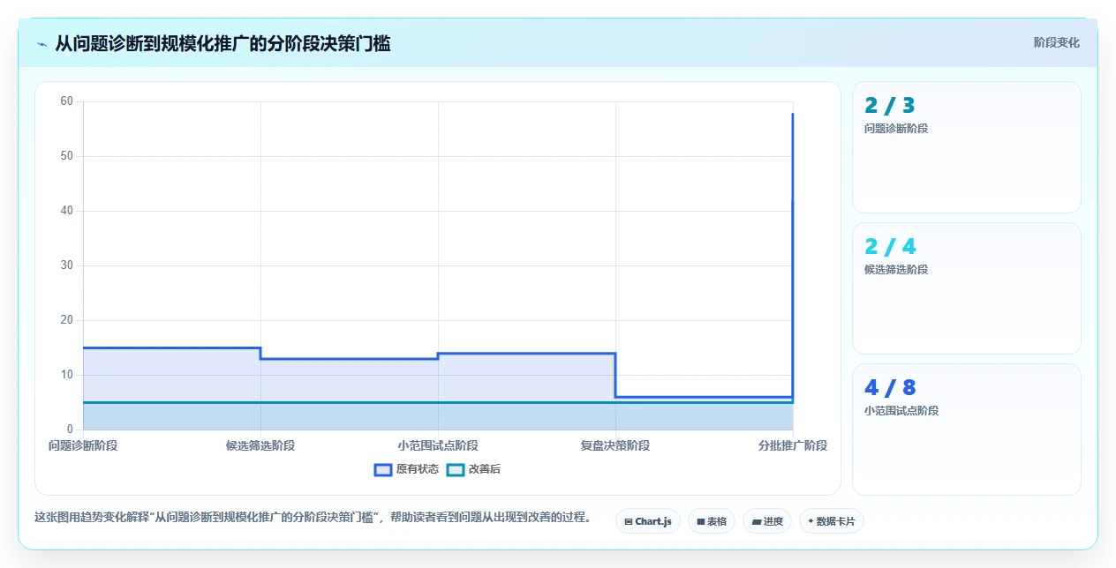Select the Chart.js tag pill
The height and width of the screenshot is (568, 1116).
(648, 521)
